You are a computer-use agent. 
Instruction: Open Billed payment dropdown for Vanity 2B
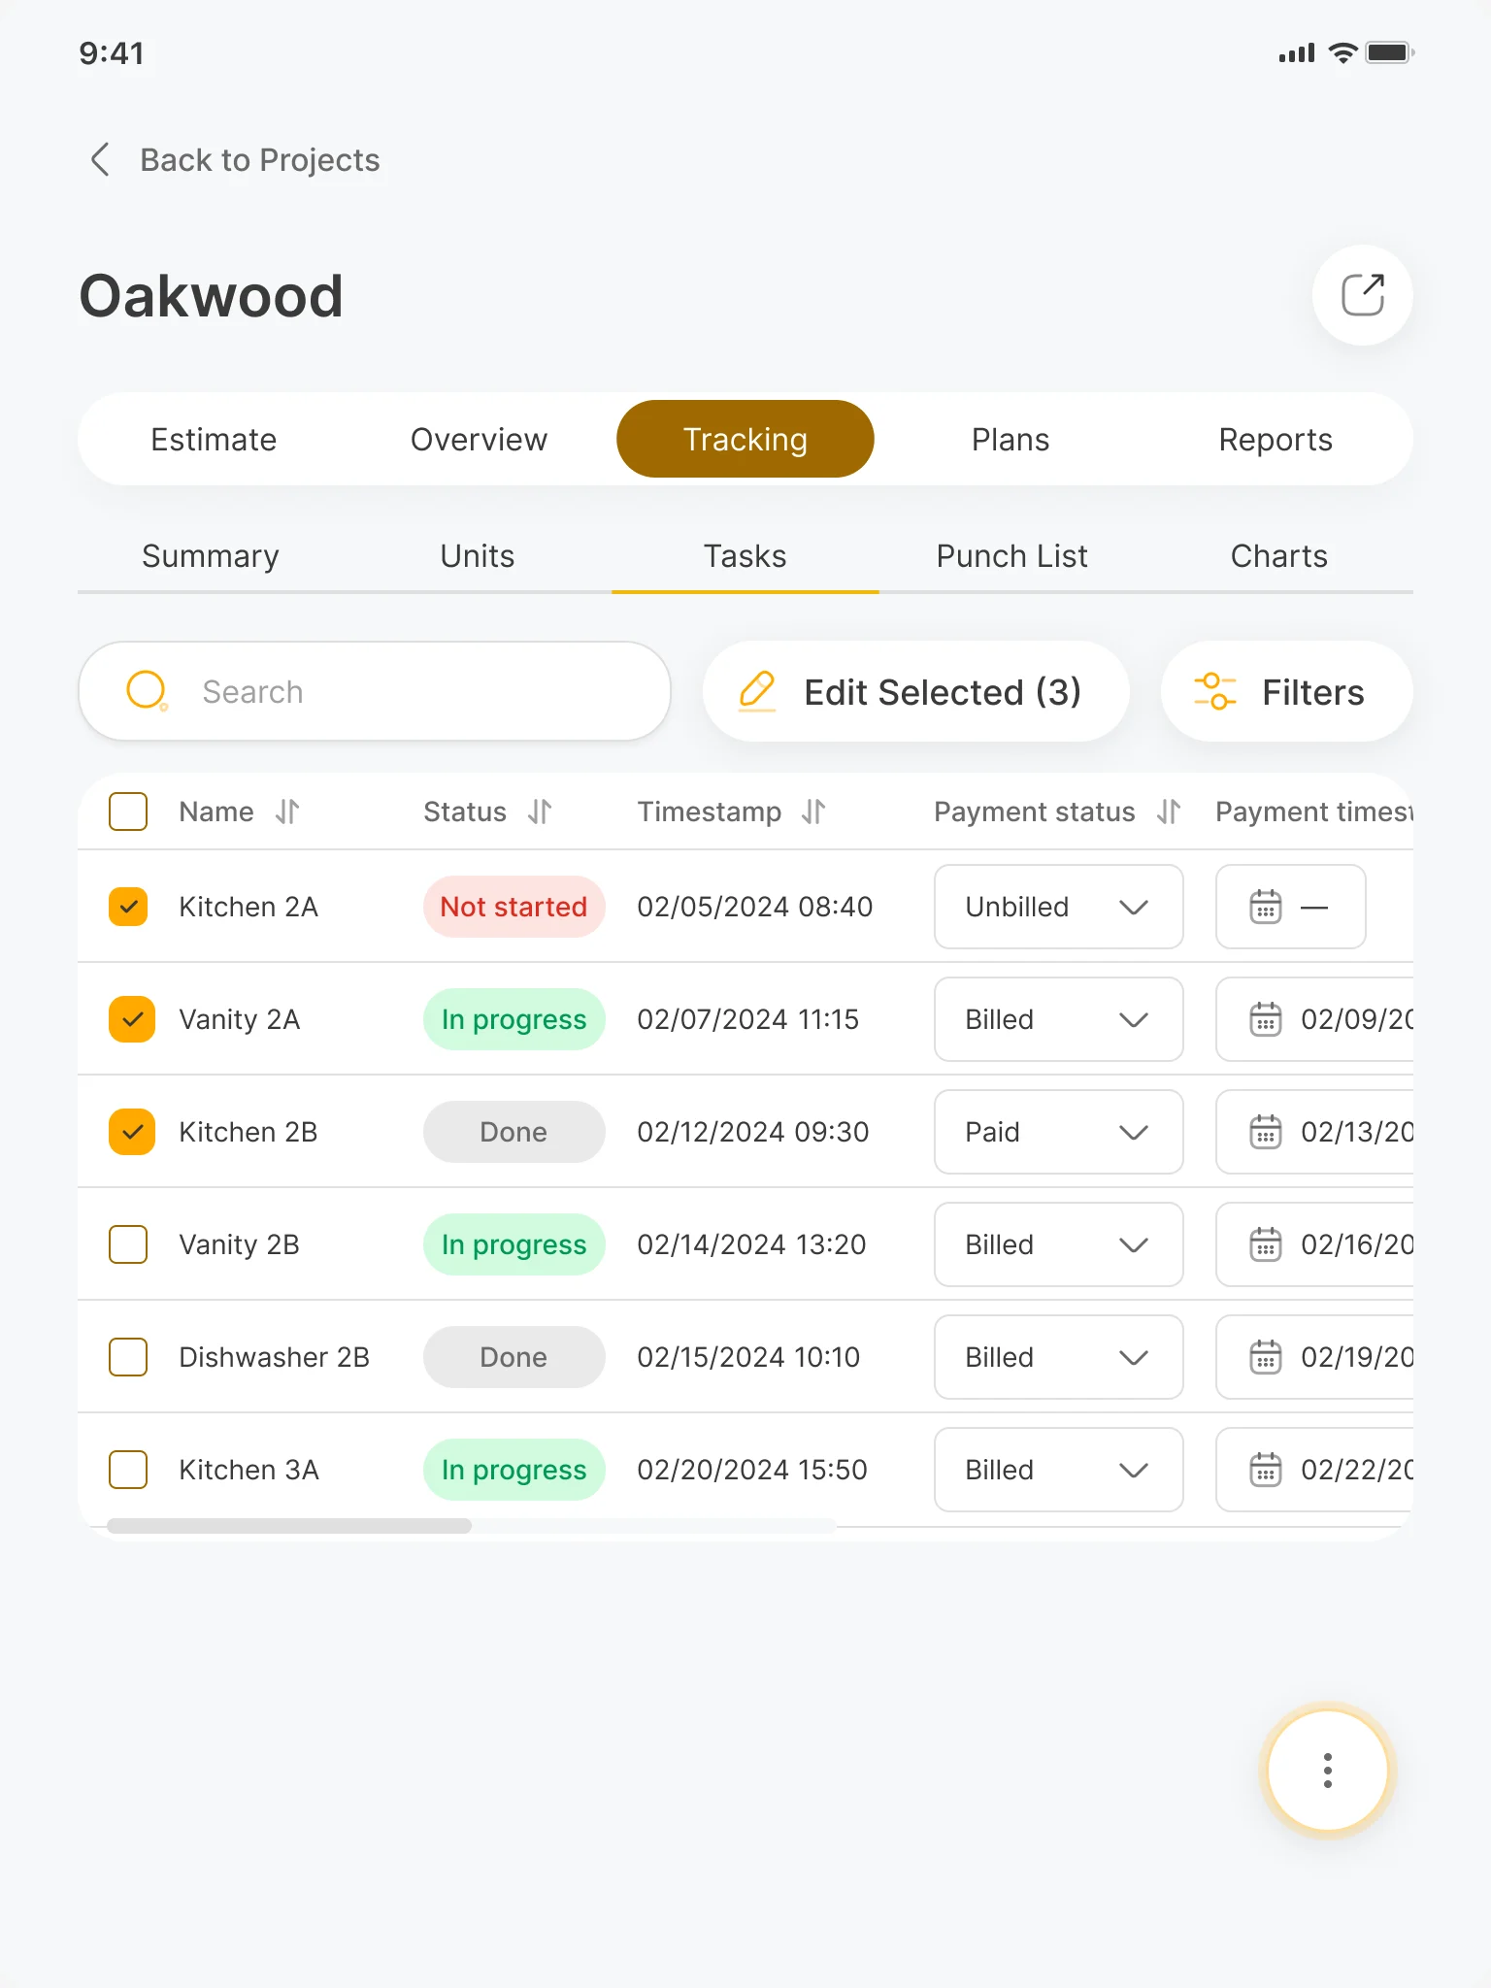point(1058,1244)
